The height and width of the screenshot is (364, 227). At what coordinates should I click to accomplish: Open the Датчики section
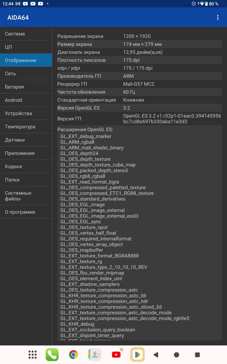[x=26, y=140]
